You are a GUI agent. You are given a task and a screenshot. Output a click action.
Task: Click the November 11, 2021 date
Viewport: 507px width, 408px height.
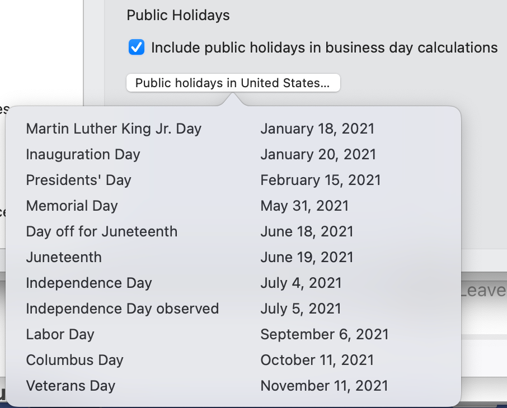(x=324, y=386)
